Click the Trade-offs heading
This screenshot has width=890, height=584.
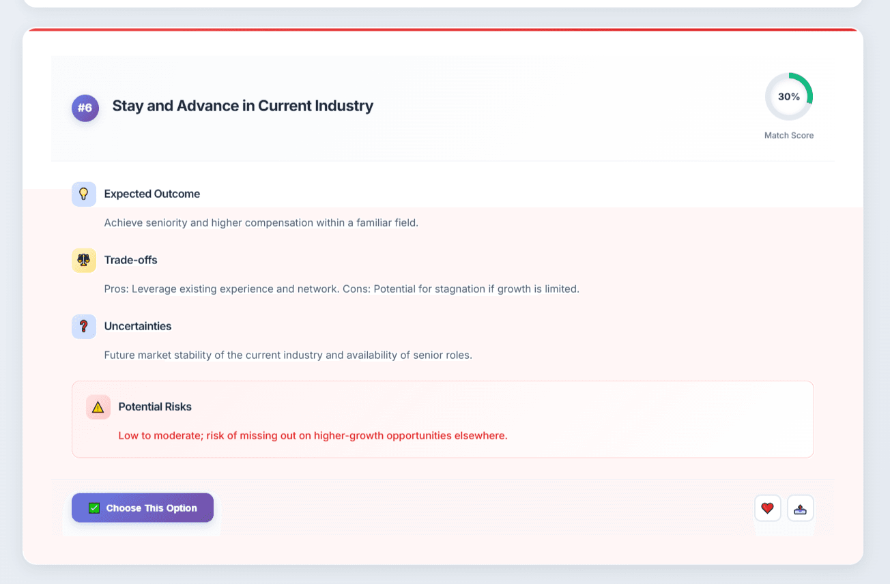coord(131,260)
